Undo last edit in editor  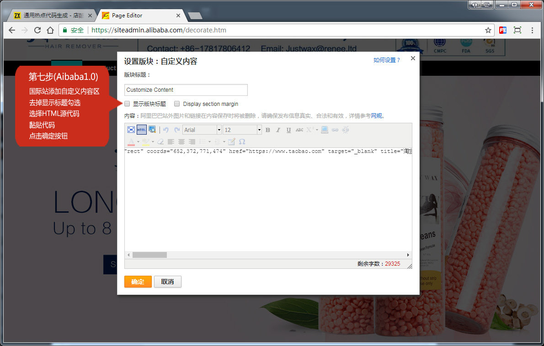pos(166,130)
